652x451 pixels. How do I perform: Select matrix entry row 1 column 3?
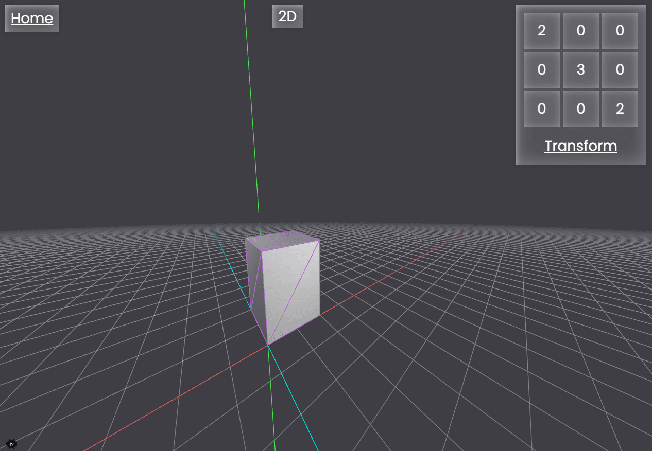(x=620, y=31)
